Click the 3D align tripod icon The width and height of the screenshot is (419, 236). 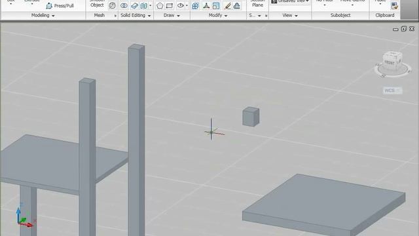pyautogui.click(x=206, y=6)
